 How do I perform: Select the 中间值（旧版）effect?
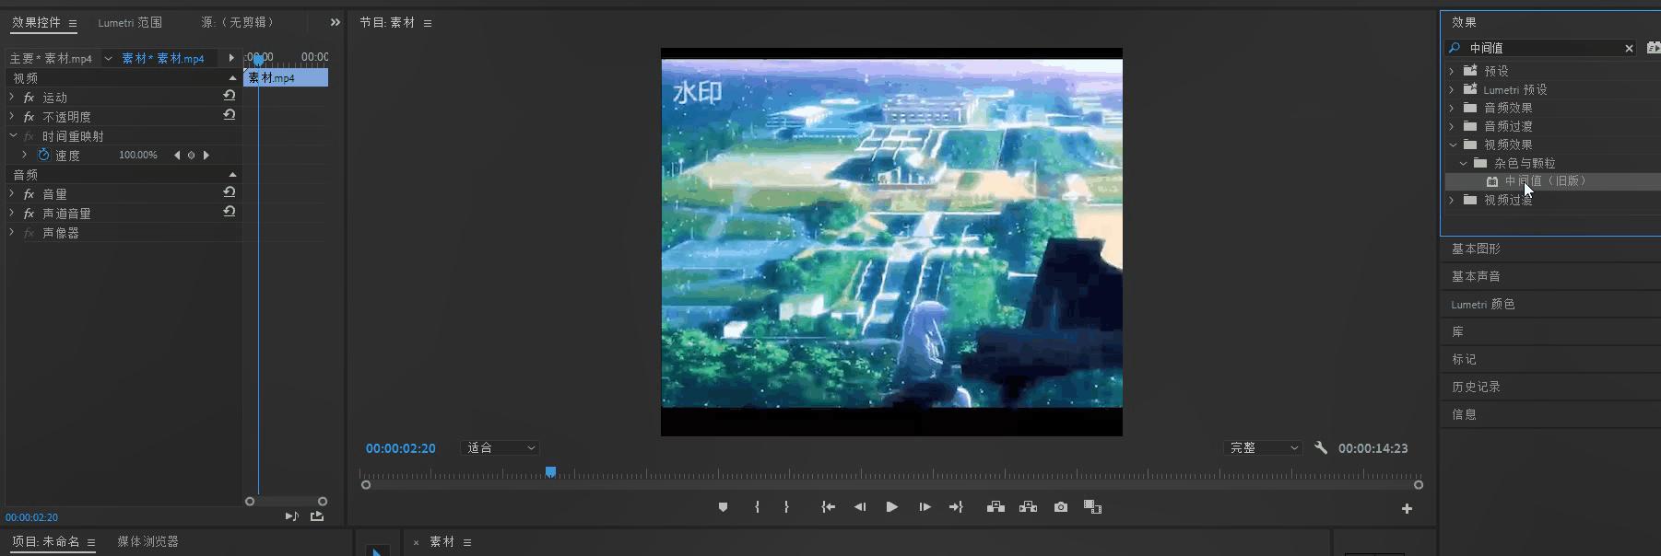click(1552, 181)
